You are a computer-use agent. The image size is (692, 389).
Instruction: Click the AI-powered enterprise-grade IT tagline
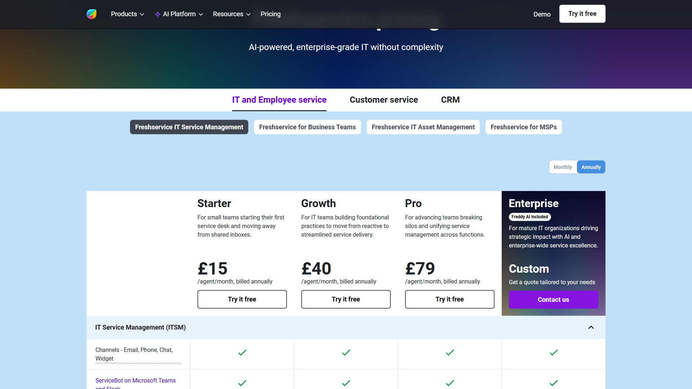pos(346,47)
